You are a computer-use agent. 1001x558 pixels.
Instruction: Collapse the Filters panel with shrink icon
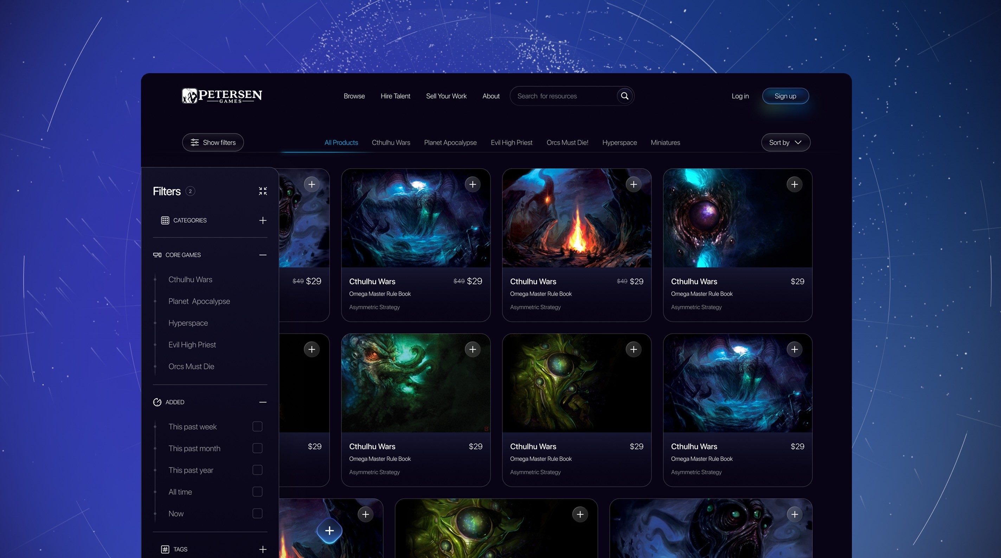(263, 191)
